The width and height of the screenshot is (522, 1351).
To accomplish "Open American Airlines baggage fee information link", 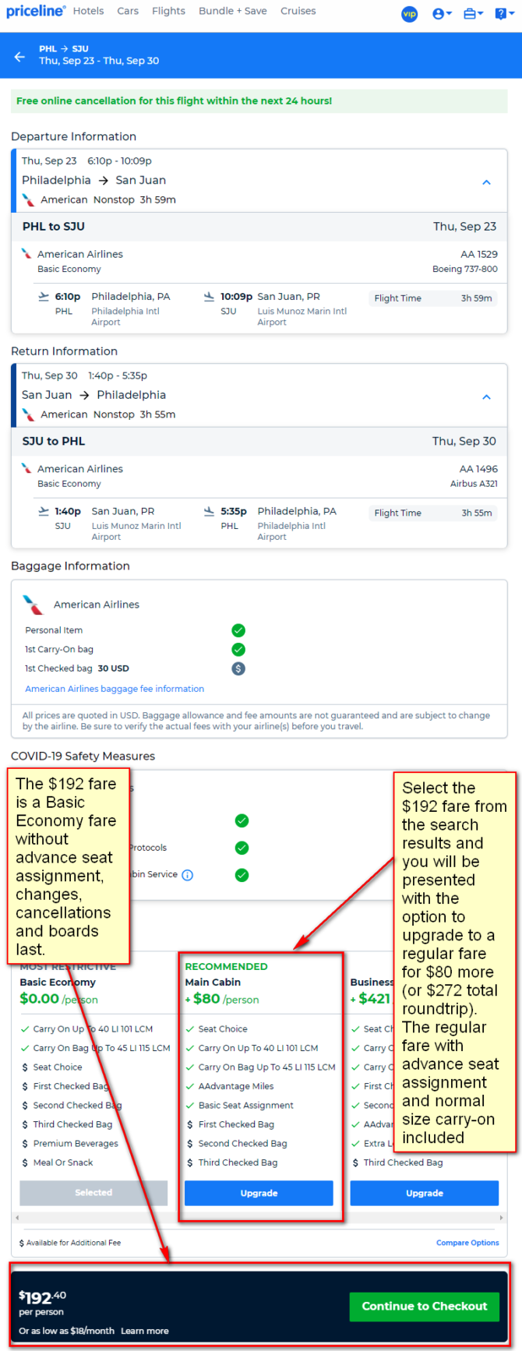I will (115, 689).
